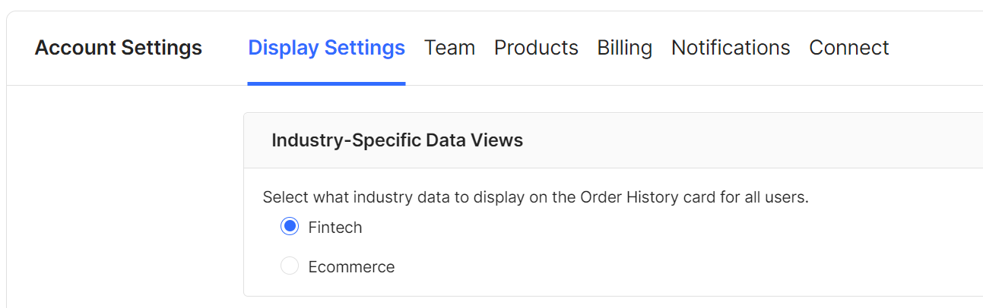The image size is (983, 308).
Task: Select the Fintech radio button
Action: pos(290,227)
